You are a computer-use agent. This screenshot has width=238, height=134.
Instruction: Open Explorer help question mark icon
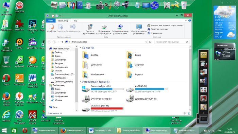(x=190, y=20)
